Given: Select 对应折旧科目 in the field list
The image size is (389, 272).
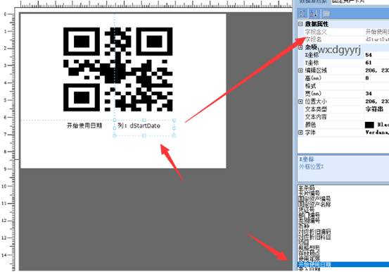Looking at the screenshot, I should pos(314,237).
